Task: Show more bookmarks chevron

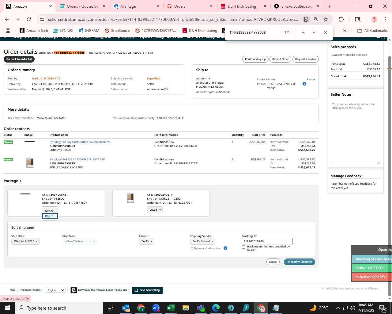Action: 345,31
